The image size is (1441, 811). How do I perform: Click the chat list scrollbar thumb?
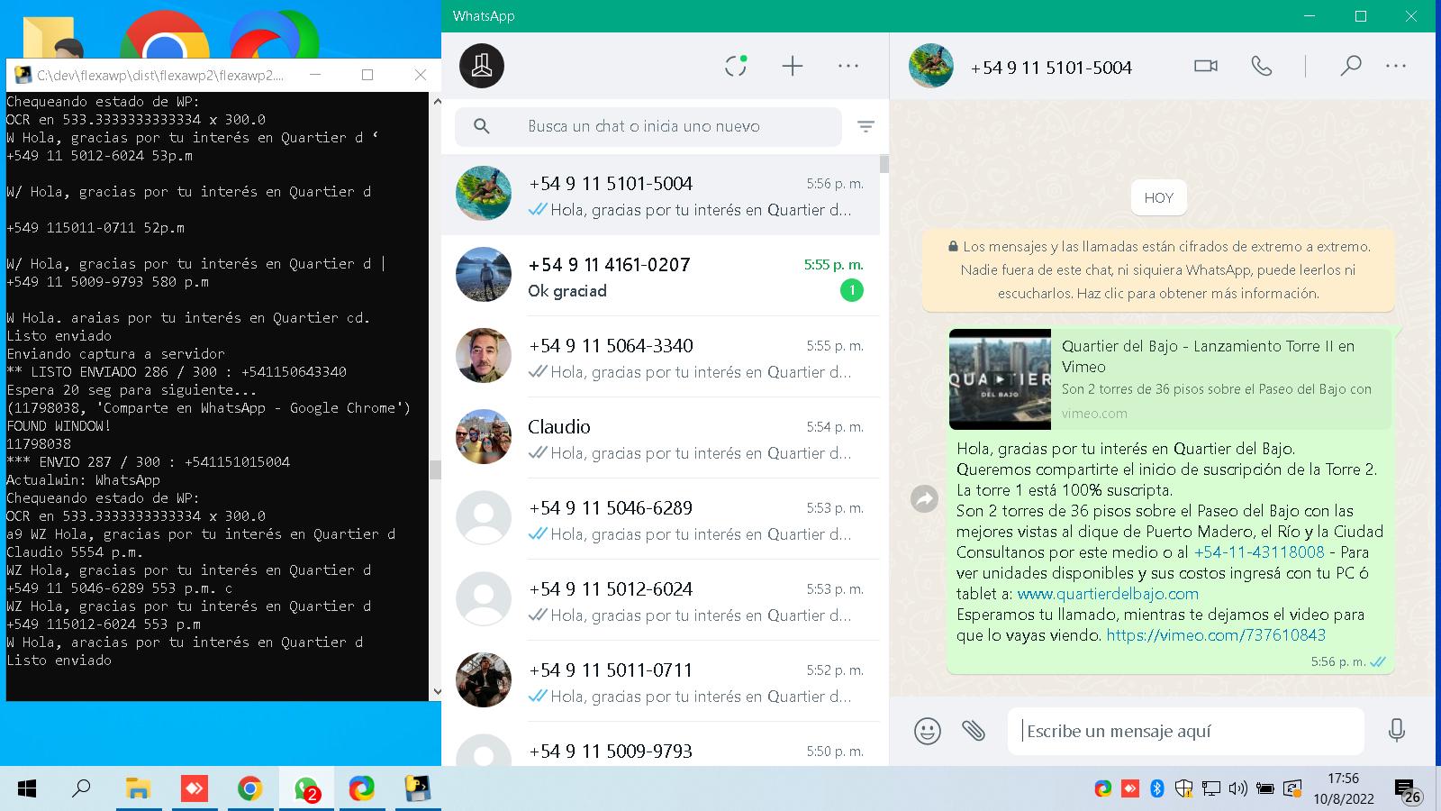click(x=884, y=164)
